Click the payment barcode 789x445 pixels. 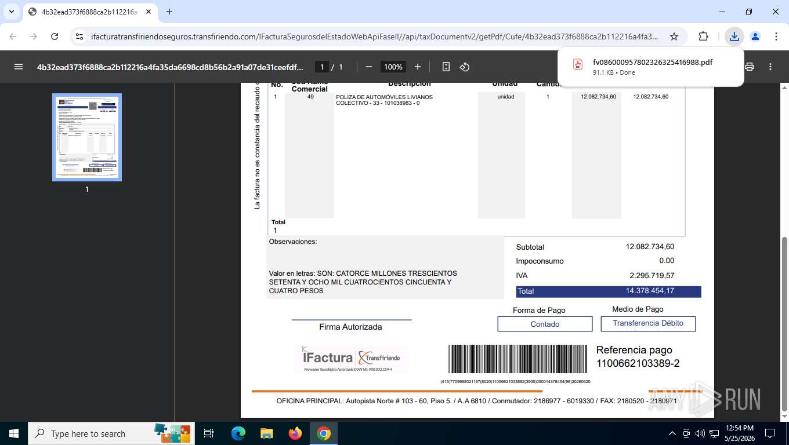coord(519,359)
